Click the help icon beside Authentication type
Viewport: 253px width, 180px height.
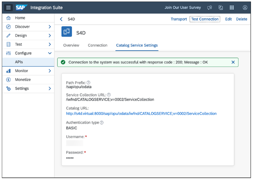pyautogui.click(x=101, y=123)
